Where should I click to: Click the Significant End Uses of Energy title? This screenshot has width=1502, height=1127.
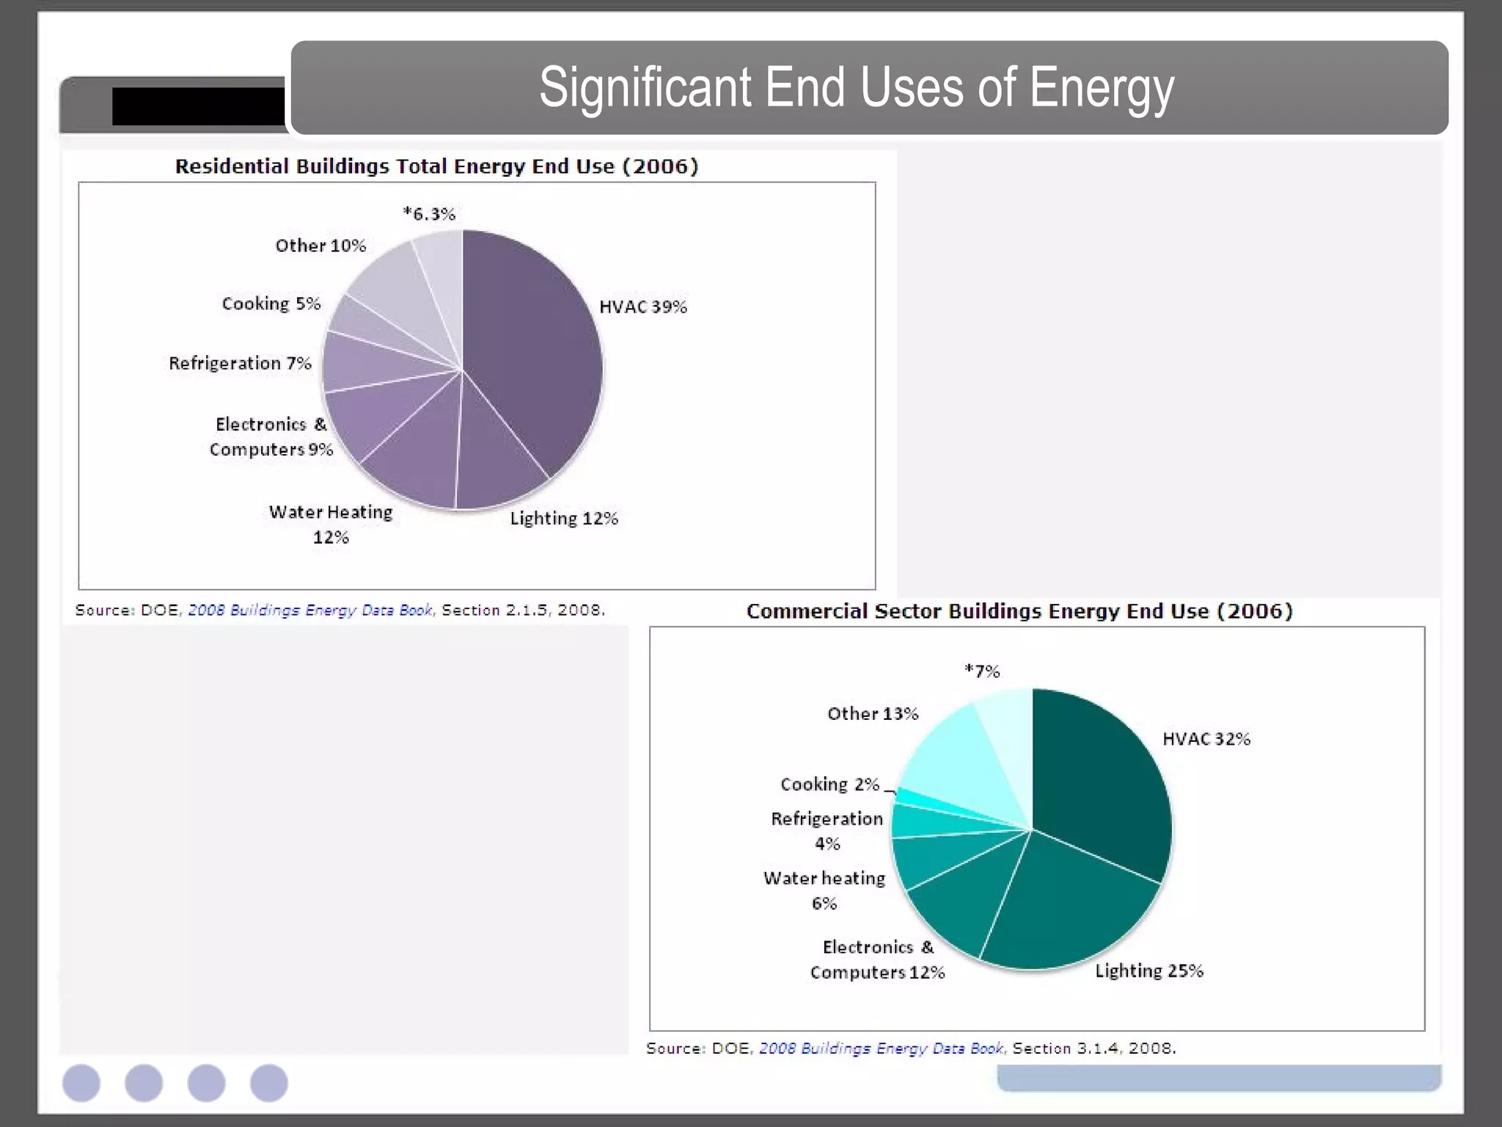[856, 88]
